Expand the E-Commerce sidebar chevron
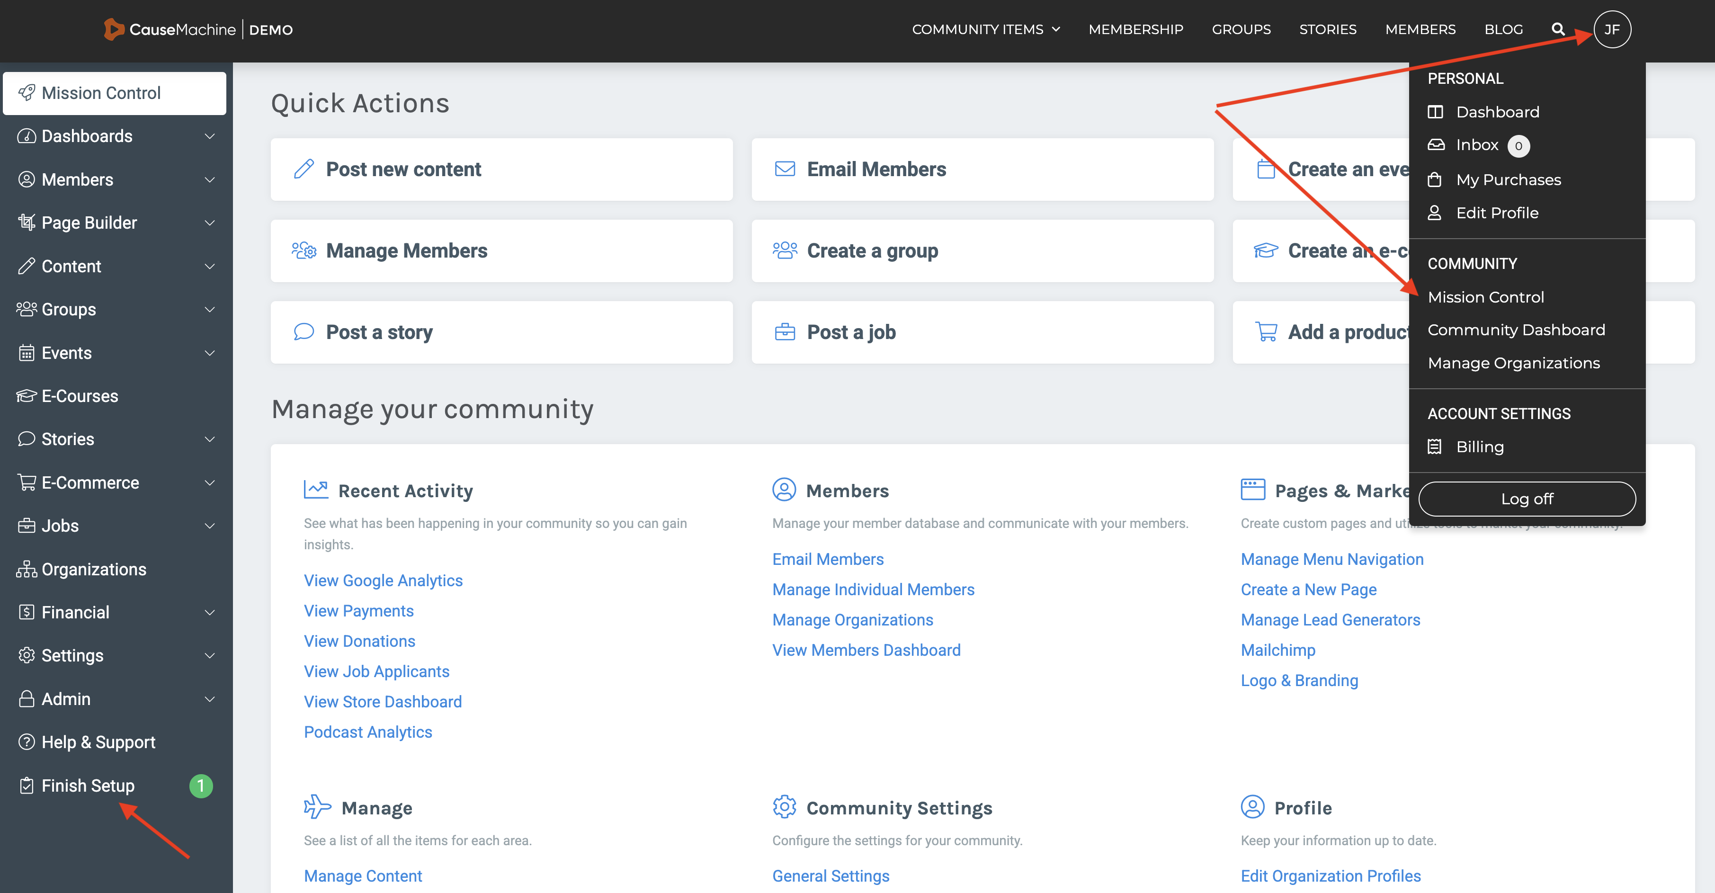This screenshot has height=893, width=1715. point(209,483)
